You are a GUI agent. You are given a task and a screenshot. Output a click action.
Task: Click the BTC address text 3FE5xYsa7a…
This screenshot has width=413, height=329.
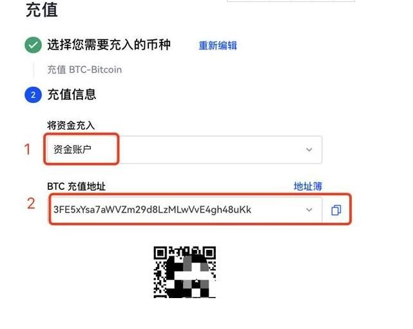coord(152,210)
